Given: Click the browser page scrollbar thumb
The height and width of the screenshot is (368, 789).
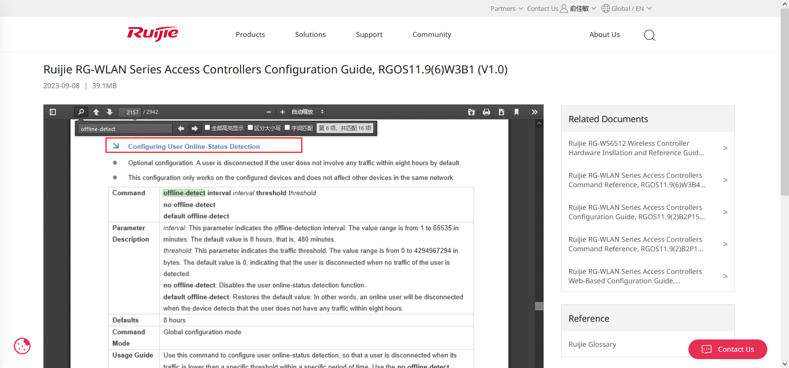Looking at the screenshot, I should (x=785, y=102).
